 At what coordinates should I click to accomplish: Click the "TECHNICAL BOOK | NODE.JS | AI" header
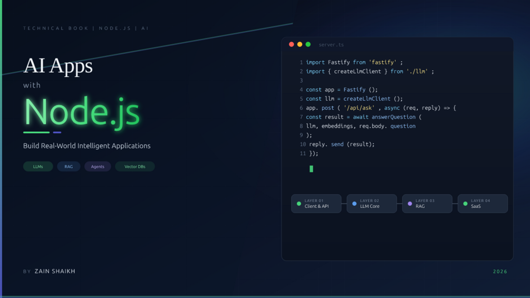pyautogui.click(x=86, y=28)
